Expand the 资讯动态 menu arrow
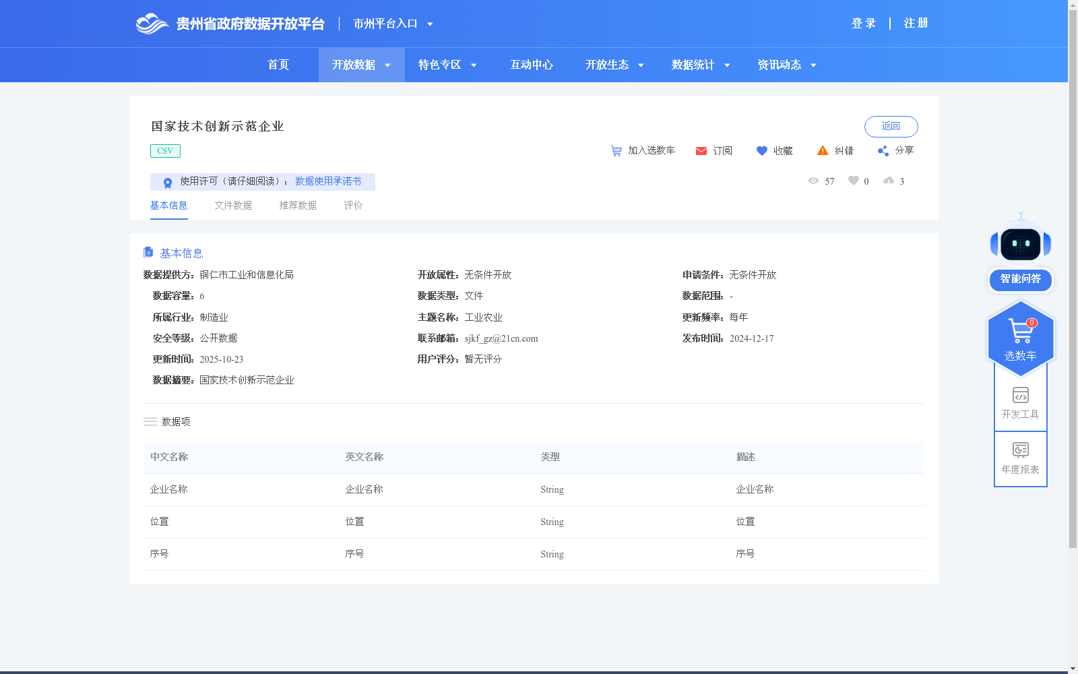This screenshot has height=674, width=1078. pyautogui.click(x=813, y=65)
